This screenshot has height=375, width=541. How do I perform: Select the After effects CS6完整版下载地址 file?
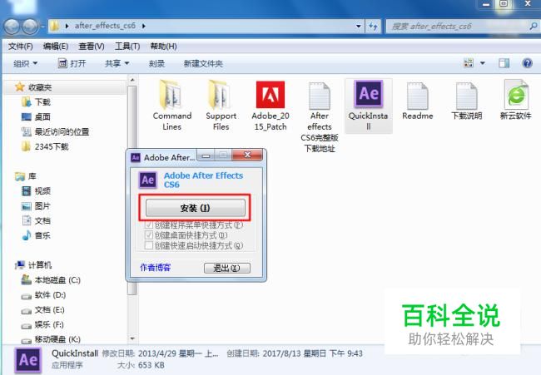320,117
